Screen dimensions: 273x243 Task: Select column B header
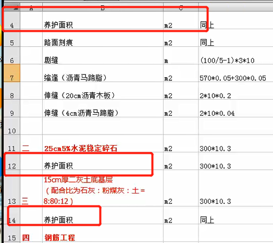tap(103, 8)
